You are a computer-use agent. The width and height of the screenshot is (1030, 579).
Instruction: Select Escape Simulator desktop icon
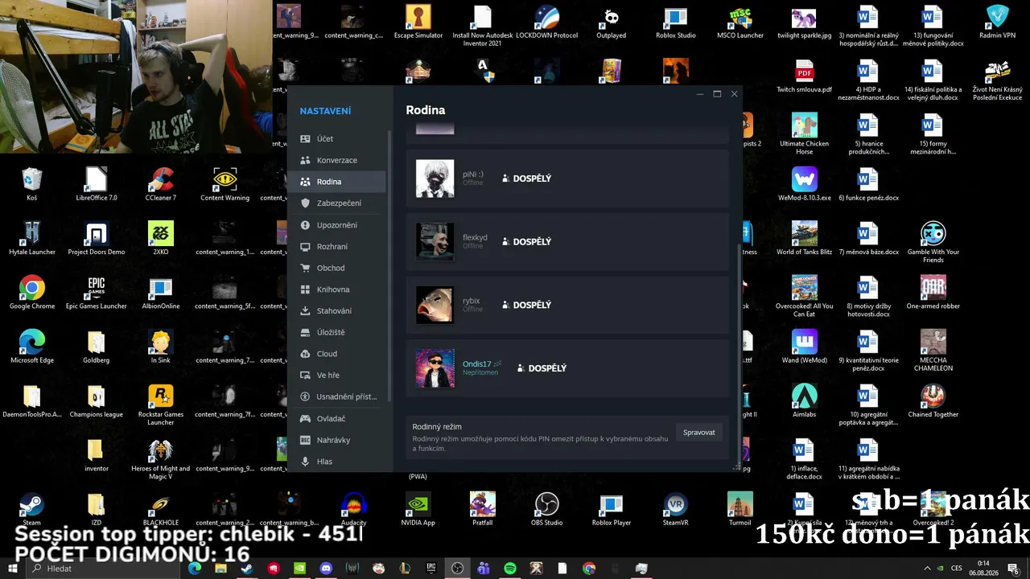click(418, 22)
